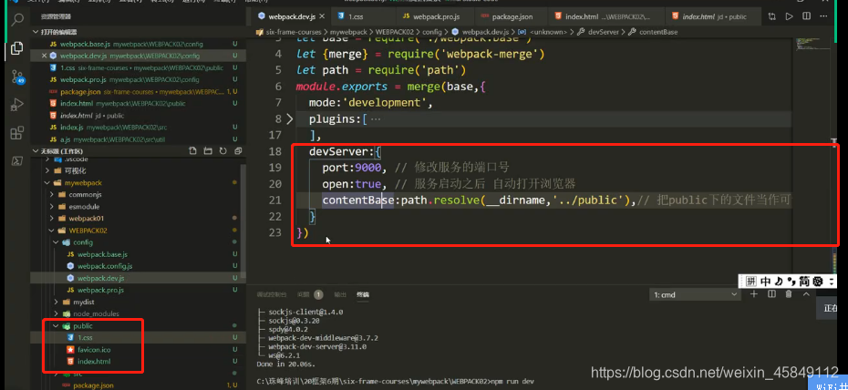The width and height of the screenshot is (848, 390).
Task: Click the New File icon in the workspace header
Action: (x=192, y=151)
